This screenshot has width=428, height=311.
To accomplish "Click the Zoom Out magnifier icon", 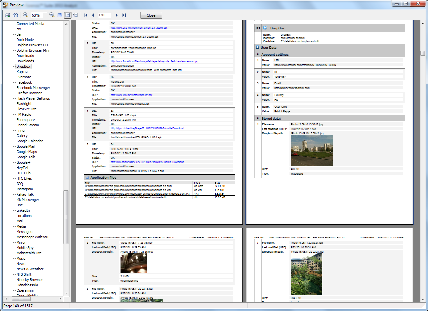I will click(x=52, y=15).
